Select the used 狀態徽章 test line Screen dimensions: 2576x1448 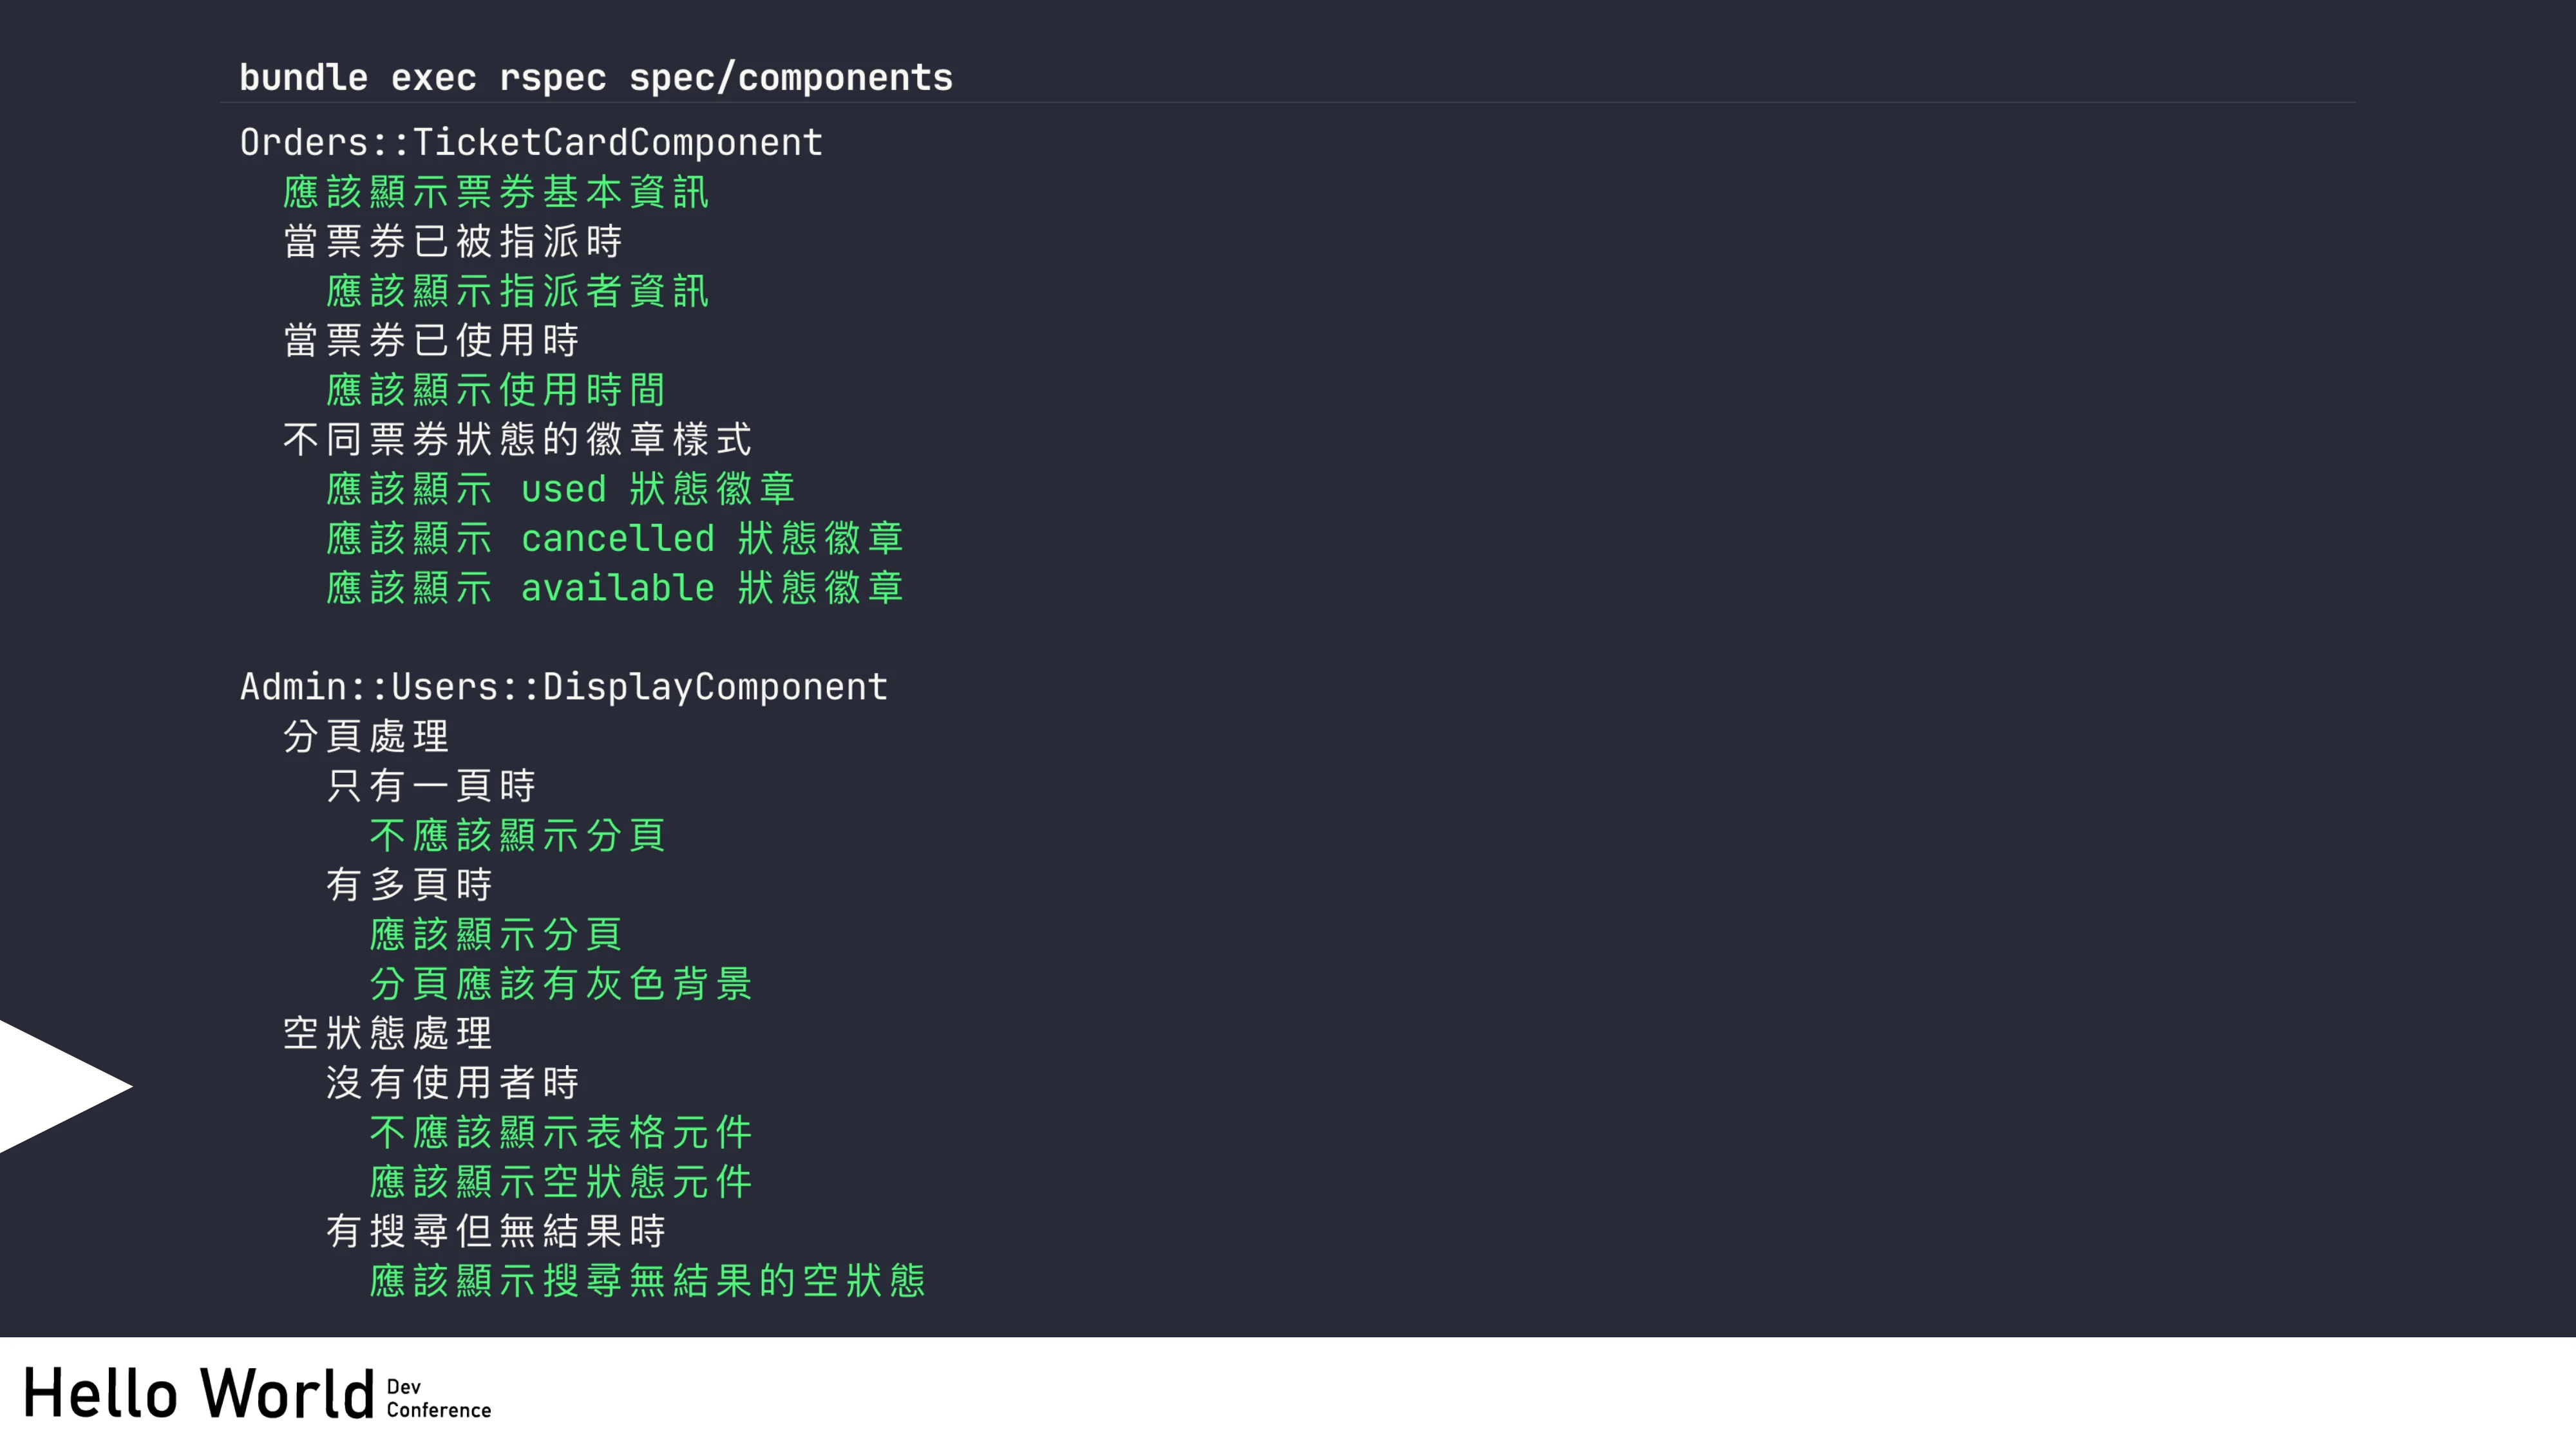560,488
